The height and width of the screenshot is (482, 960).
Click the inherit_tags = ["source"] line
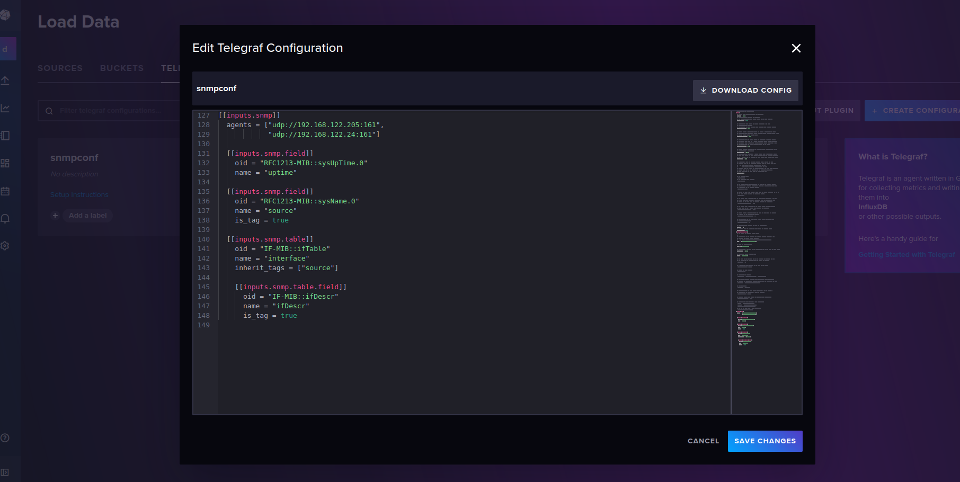pos(287,268)
